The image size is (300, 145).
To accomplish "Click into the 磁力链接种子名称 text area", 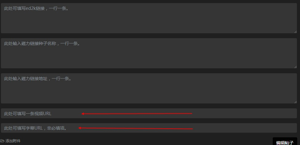I will pos(149,54).
